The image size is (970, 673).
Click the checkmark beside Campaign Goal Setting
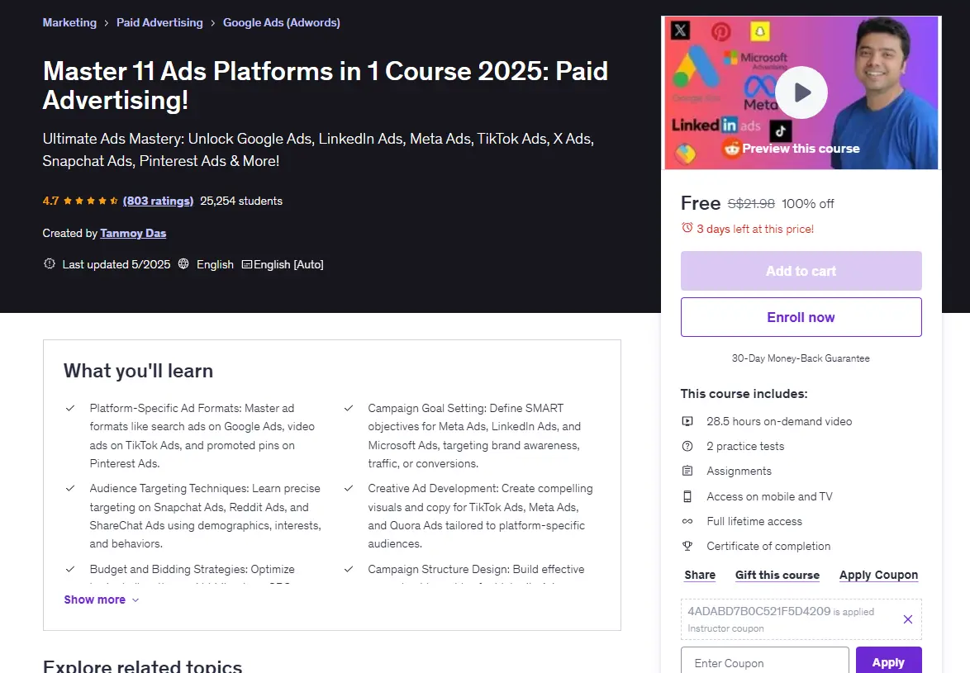pyautogui.click(x=349, y=409)
